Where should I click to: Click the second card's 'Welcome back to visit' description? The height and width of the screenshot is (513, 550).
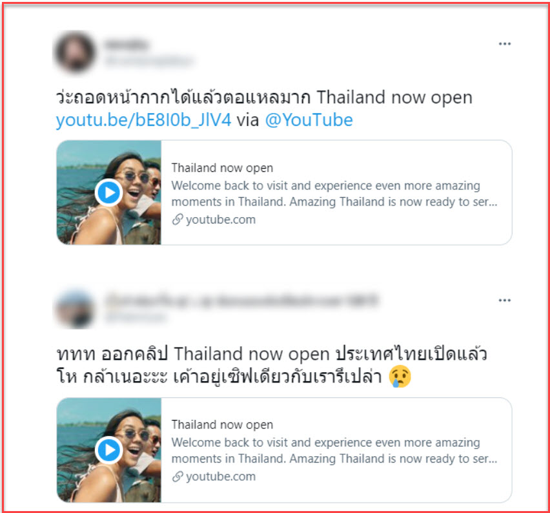click(x=334, y=450)
